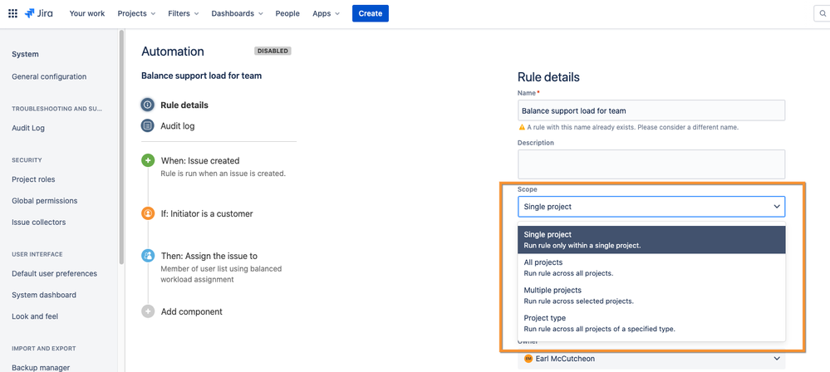Choose the Single project scope option
Viewport: 830px width, 372px height.
651,240
